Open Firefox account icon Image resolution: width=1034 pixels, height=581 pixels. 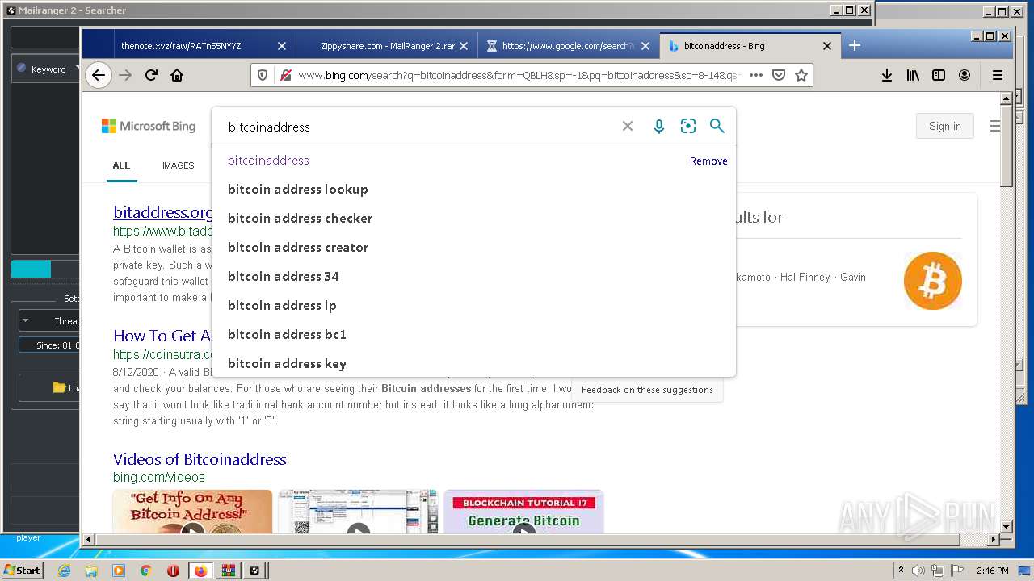(x=965, y=75)
